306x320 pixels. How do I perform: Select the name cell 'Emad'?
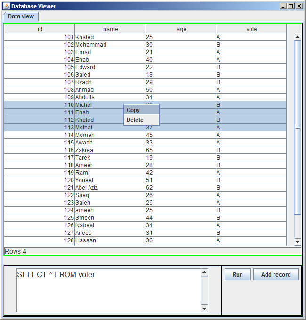click(110, 52)
